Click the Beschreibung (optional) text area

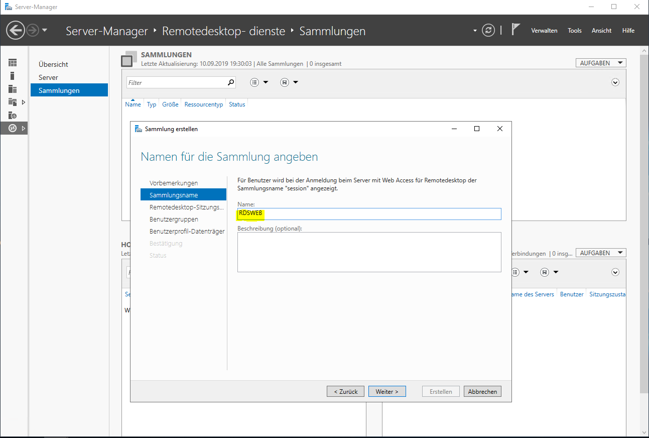point(369,252)
